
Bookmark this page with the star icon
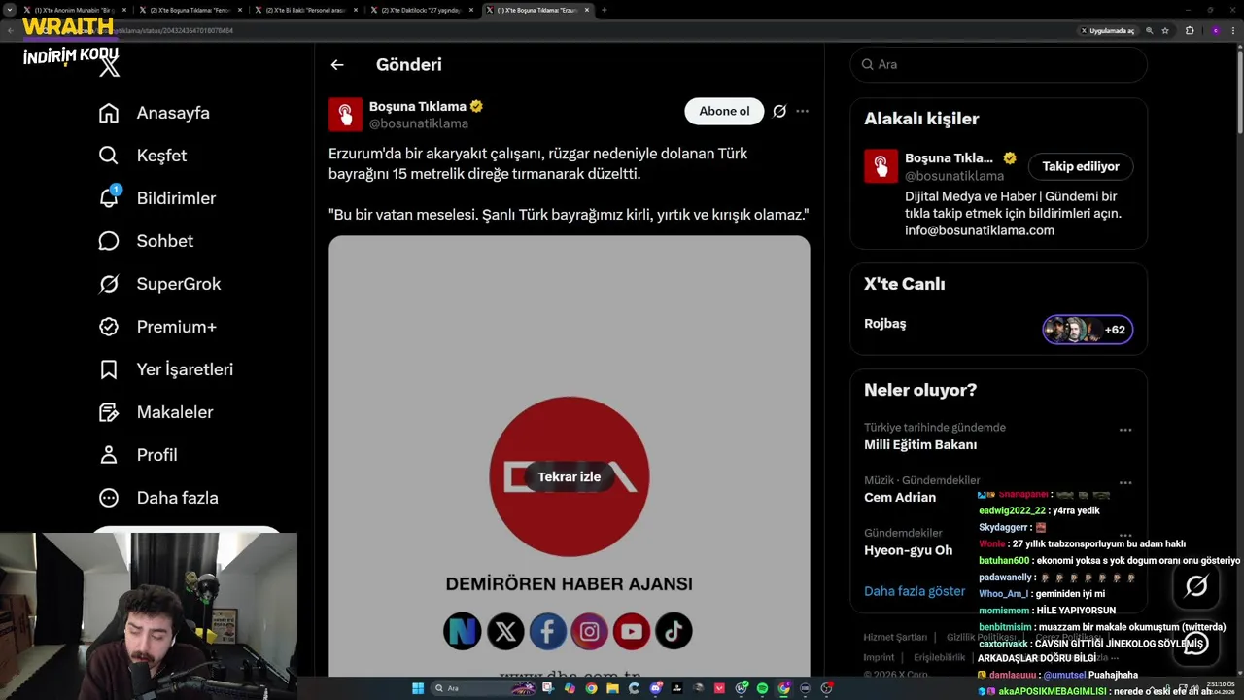tap(1164, 30)
